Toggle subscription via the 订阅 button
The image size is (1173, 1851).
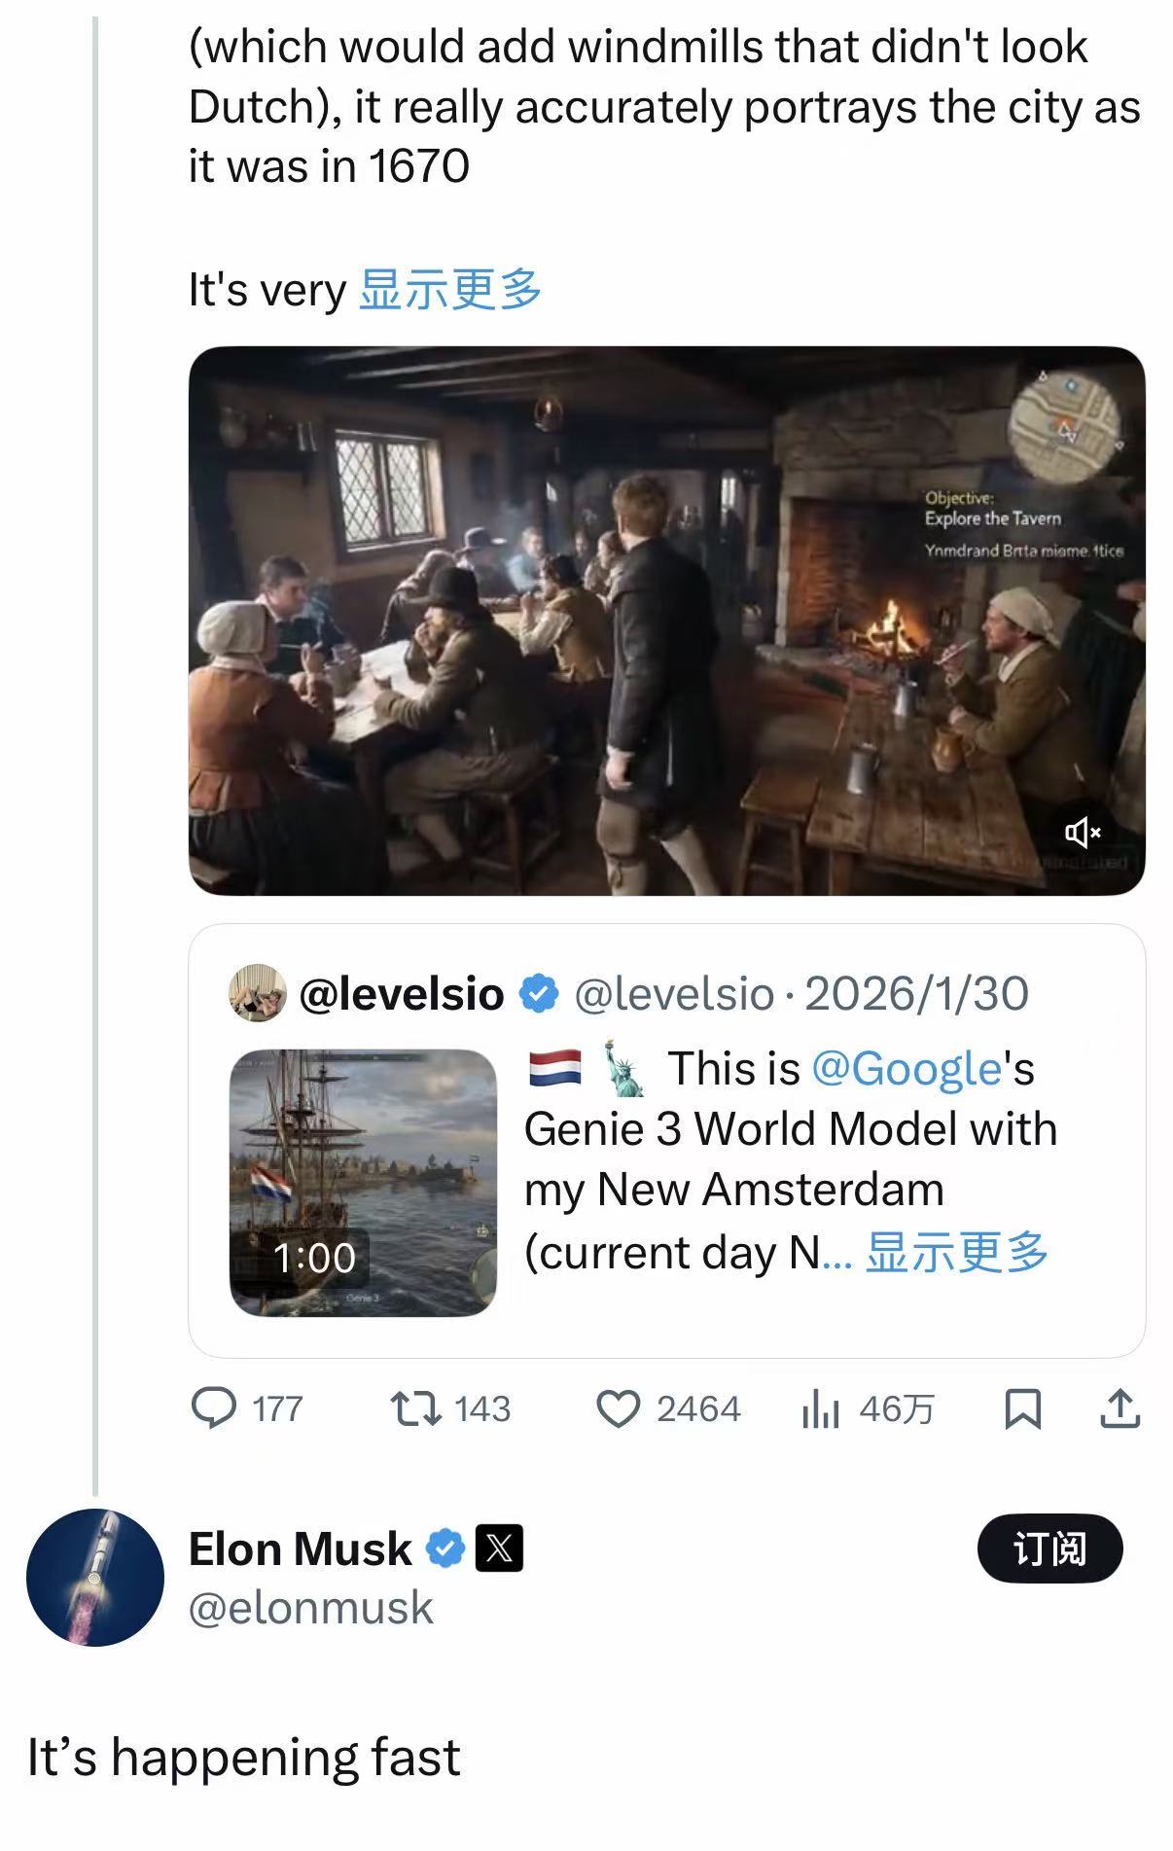(1051, 1549)
